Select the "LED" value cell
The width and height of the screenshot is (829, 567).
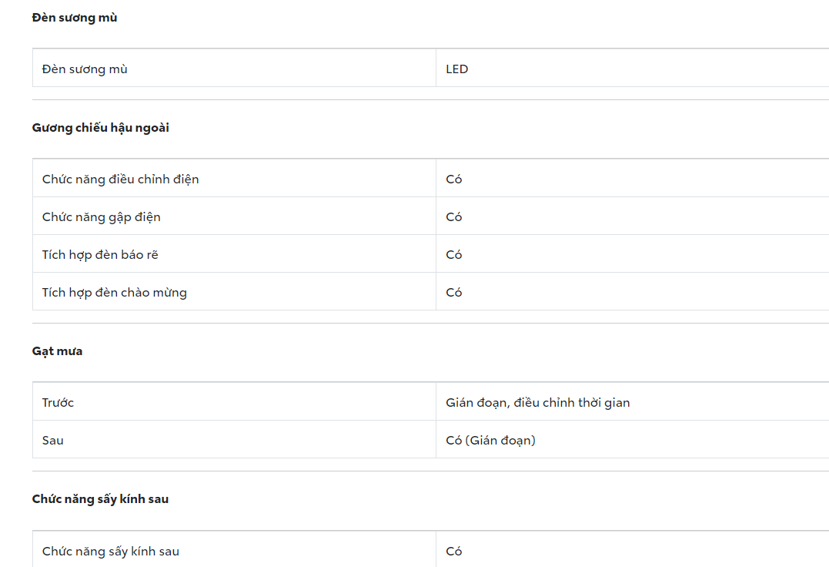click(x=457, y=69)
